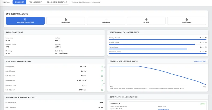Click the check icon beside Rated Power
The height and width of the screenshot is (110, 212).
point(102,67)
